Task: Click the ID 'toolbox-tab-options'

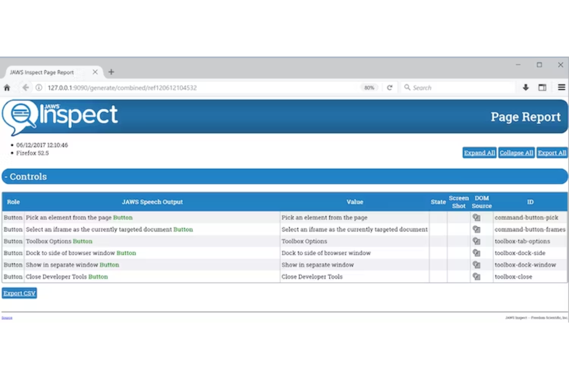Action: [522, 241]
